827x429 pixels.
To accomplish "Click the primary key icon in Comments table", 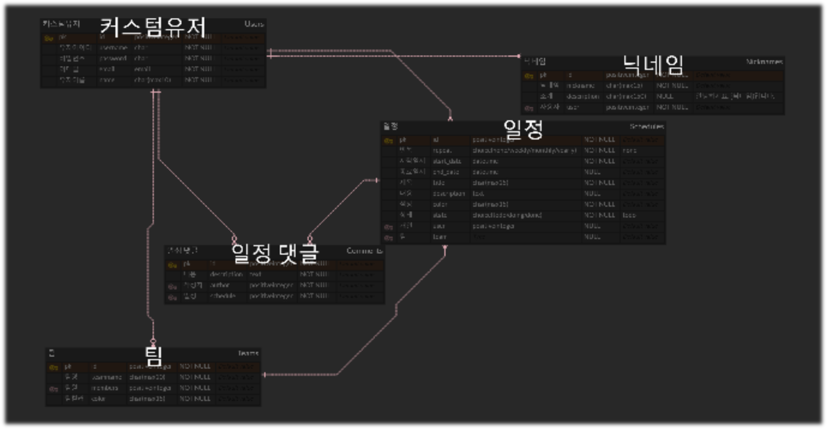I will tap(173, 265).
